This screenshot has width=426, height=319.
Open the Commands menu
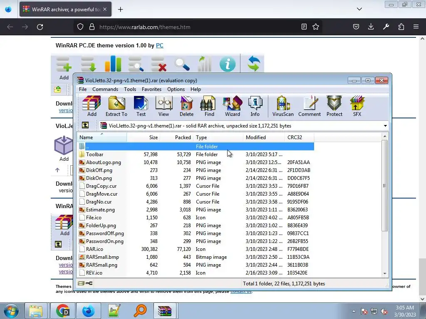coord(105,89)
